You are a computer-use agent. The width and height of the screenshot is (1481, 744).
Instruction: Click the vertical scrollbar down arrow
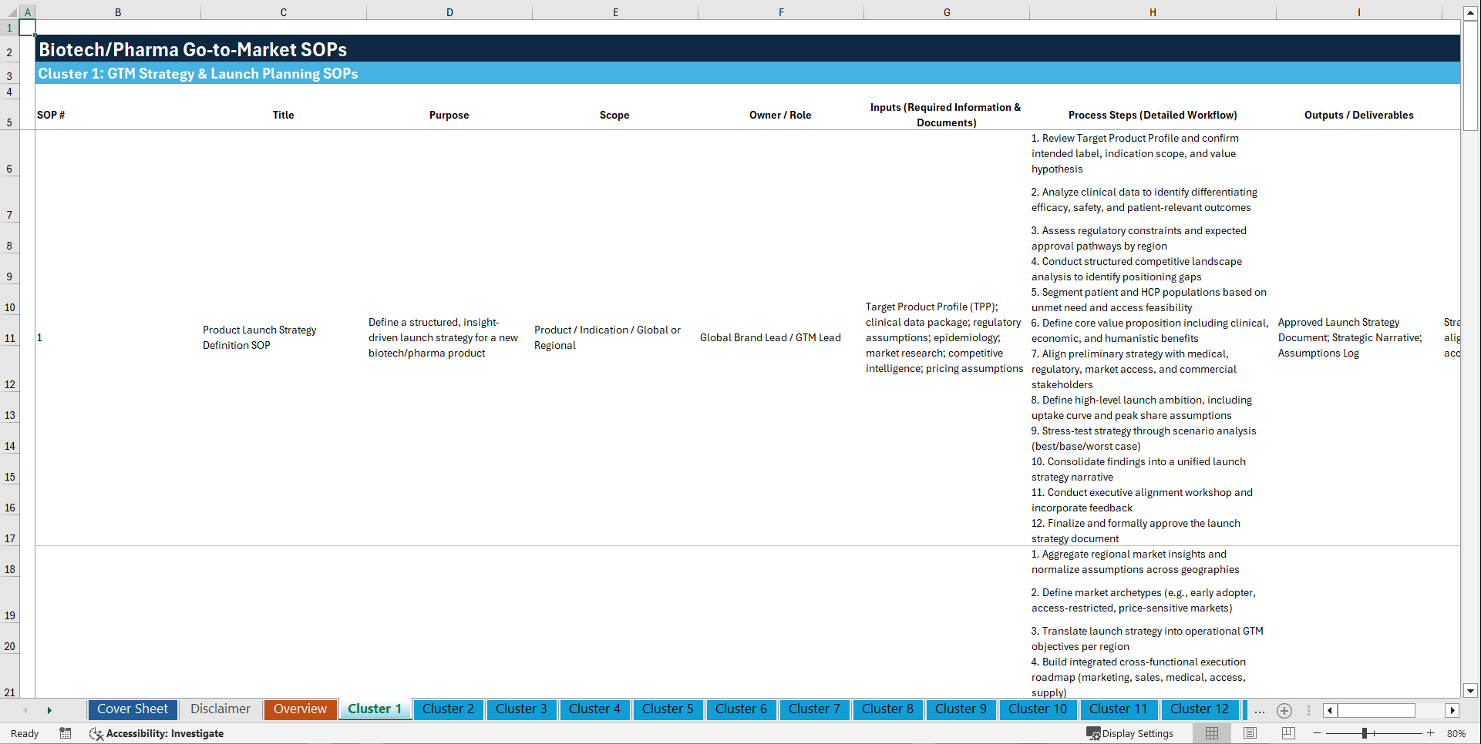click(1472, 692)
